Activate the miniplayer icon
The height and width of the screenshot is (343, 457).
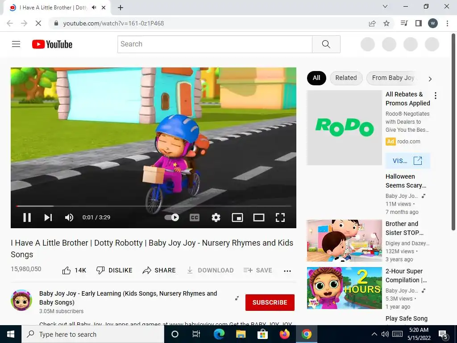[x=237, y=218]
